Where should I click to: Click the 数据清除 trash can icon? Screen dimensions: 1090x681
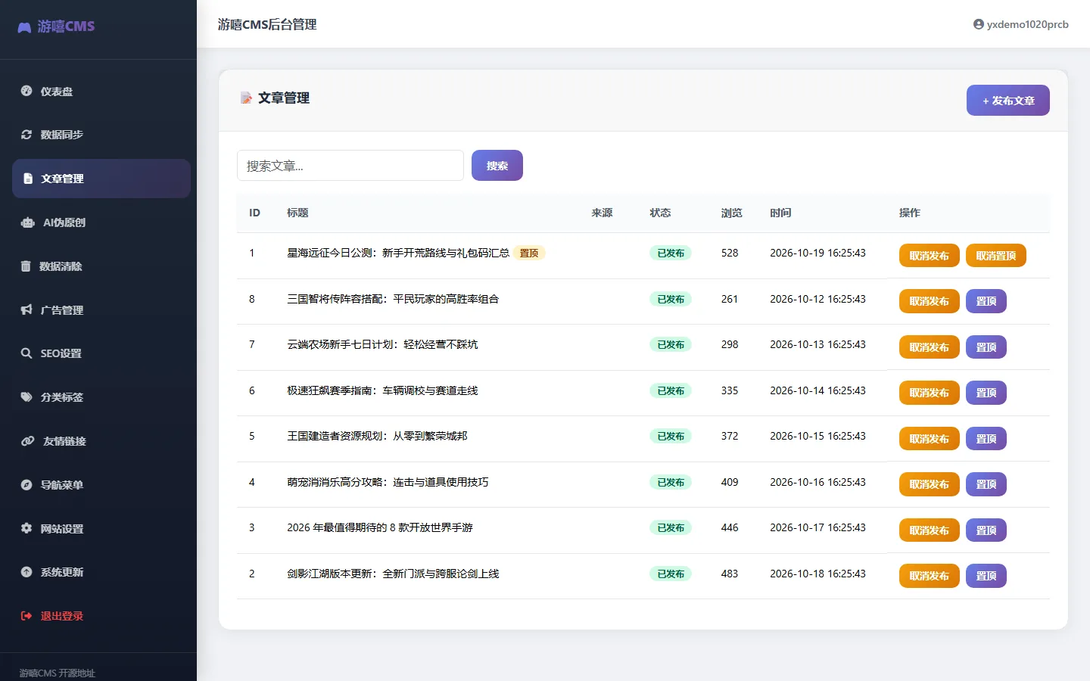[26, 266]
